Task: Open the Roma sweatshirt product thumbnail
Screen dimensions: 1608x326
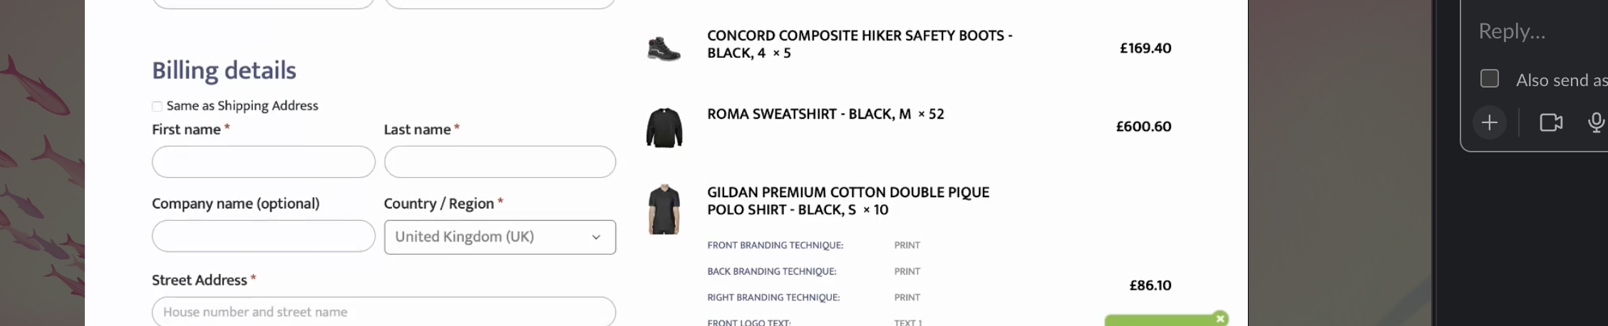Action: tap(664, 127)
